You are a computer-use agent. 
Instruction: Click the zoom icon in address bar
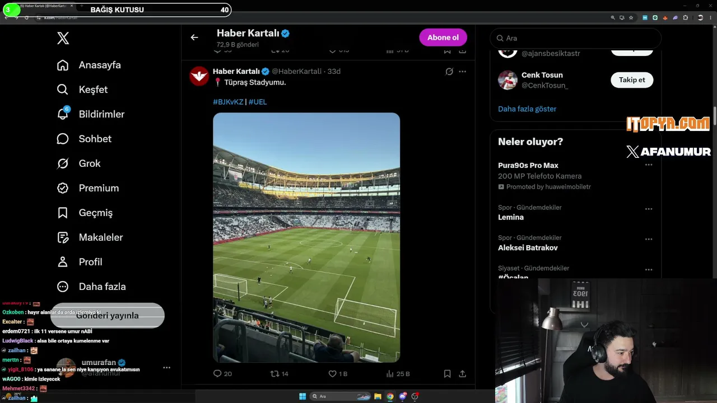coord(613,17)
